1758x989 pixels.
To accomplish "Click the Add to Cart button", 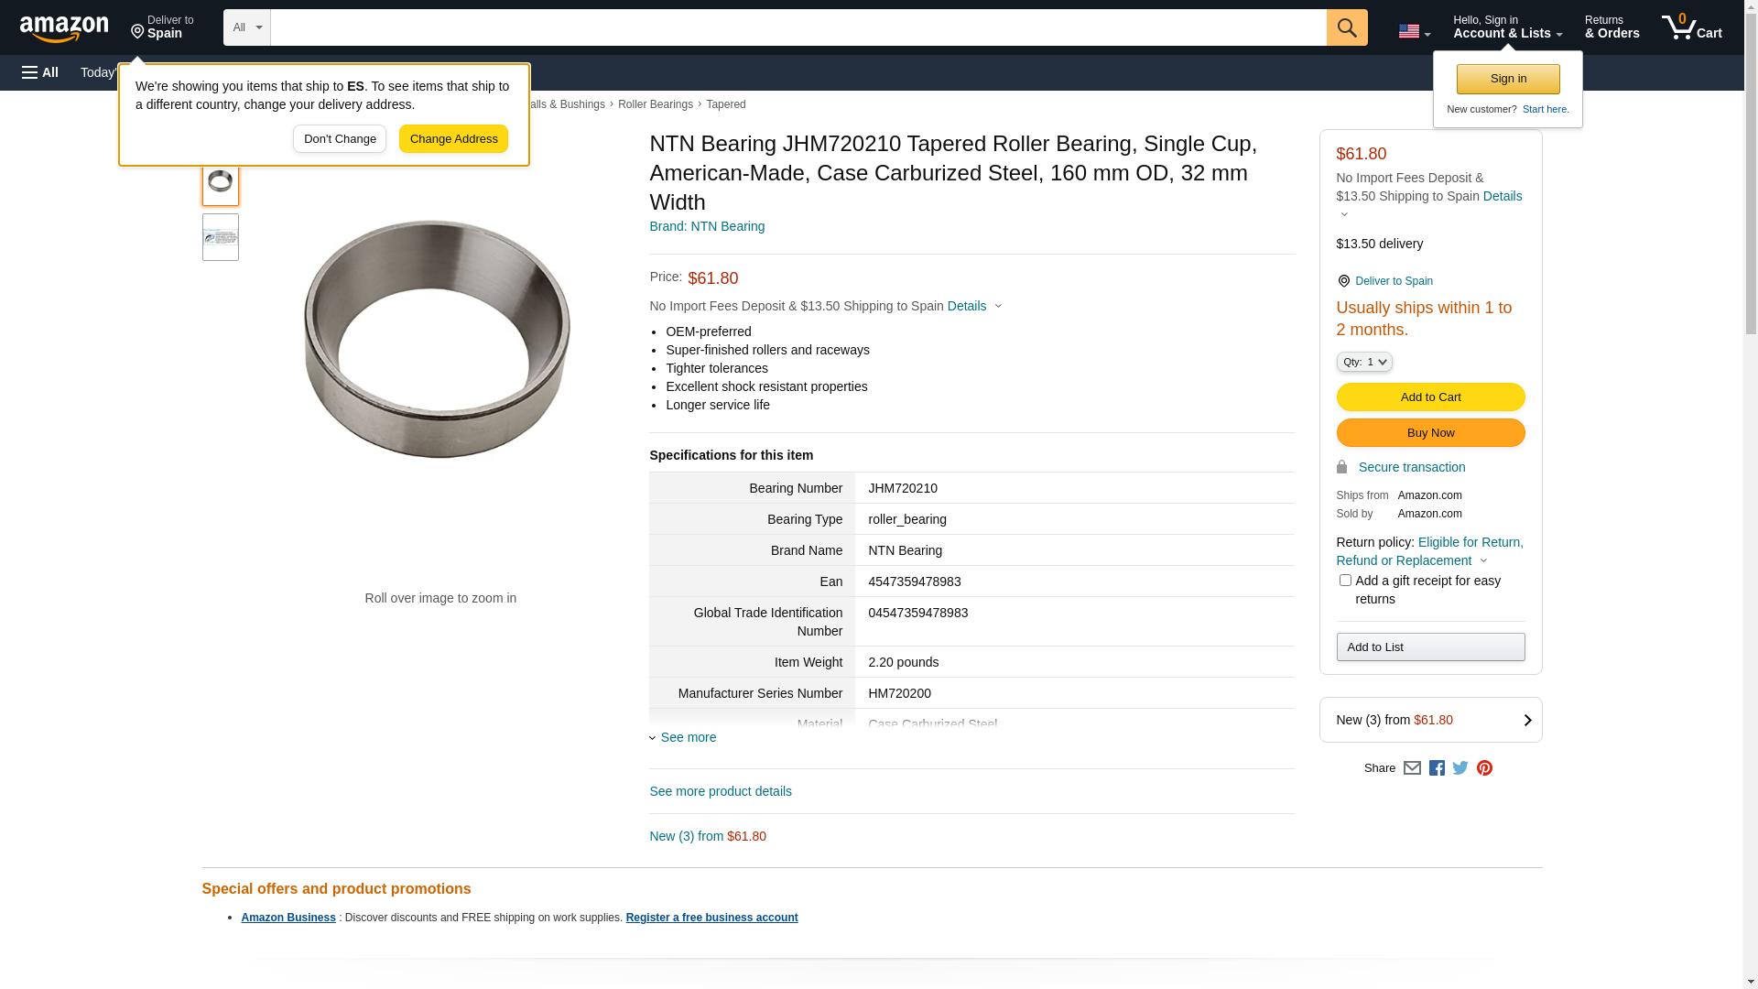I will click(1430, 397).
